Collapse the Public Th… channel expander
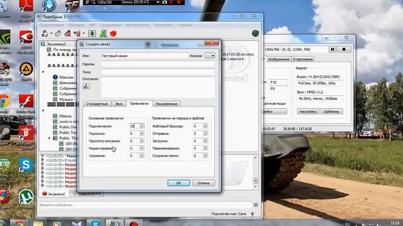Viewport: 403px width, 226px height. 49,138
